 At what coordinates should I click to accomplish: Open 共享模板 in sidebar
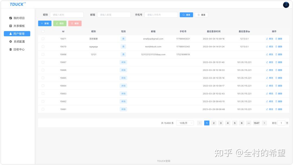(x=17, y=26)
